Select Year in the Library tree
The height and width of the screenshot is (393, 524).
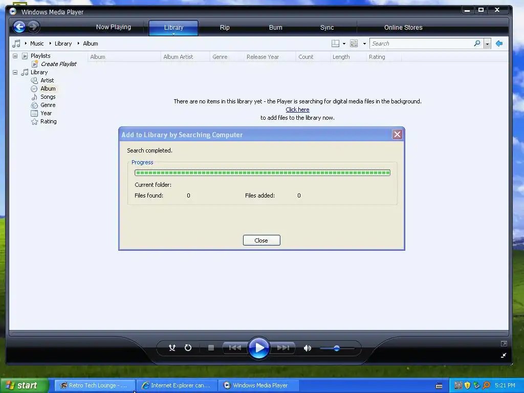pos(46,113)
